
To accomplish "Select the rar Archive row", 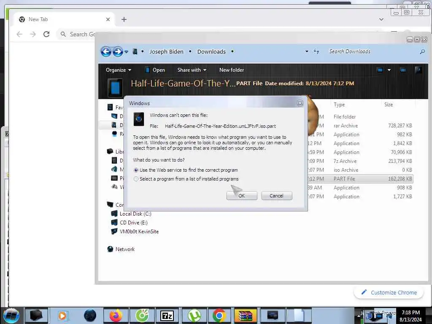I will coord(360,126).
